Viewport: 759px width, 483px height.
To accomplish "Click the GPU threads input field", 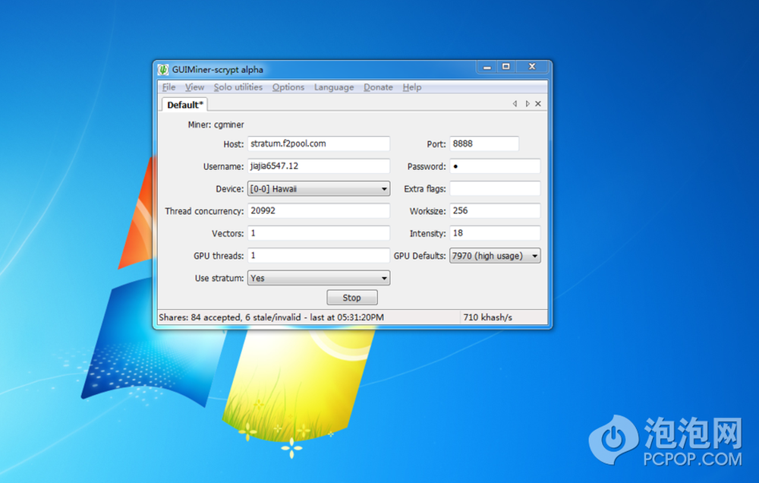I will point(319,255).
